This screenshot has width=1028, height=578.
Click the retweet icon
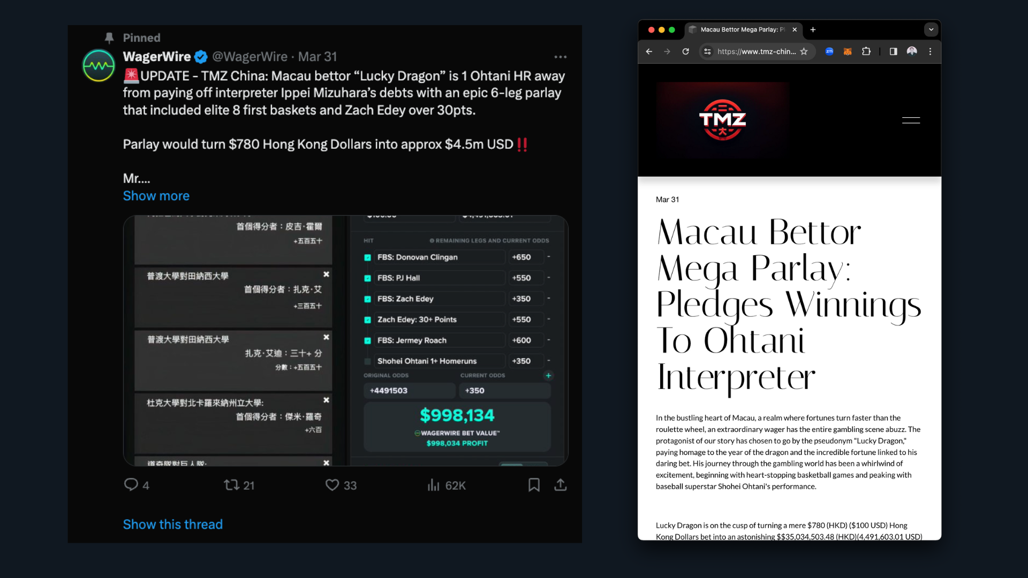tap(231, 485)
